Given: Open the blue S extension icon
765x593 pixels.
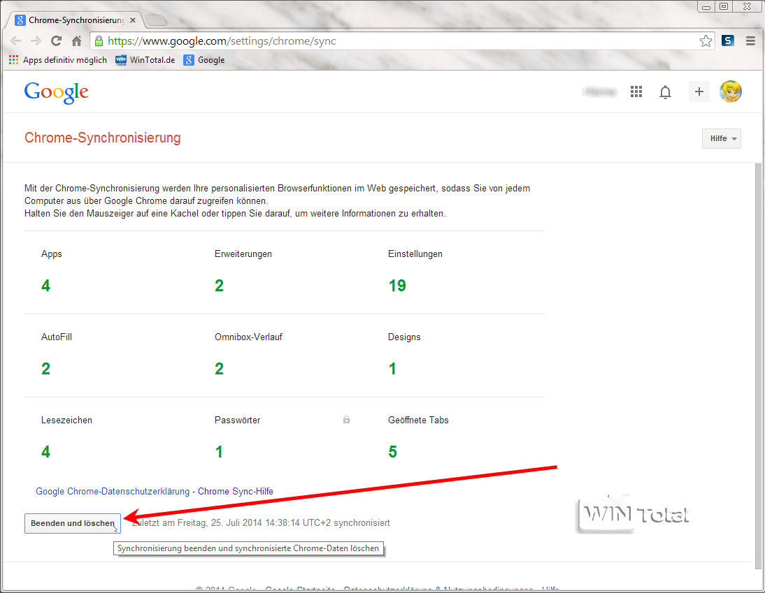Looking at the screenshot, I should pyautogui.click(x=727, y=41).
